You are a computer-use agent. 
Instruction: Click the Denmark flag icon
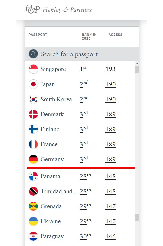click(33, 114)
